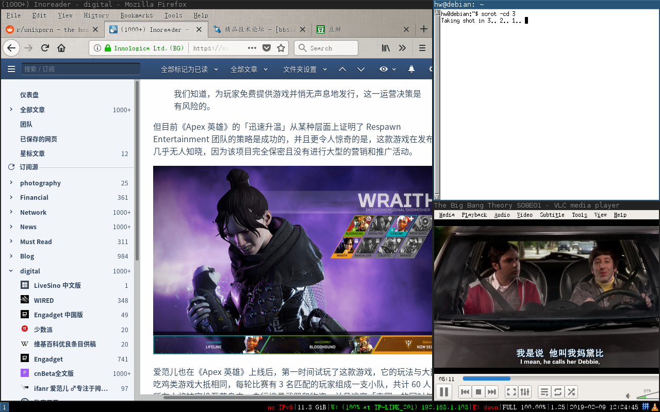Go to the next article with the down arrow

(361, 69)
